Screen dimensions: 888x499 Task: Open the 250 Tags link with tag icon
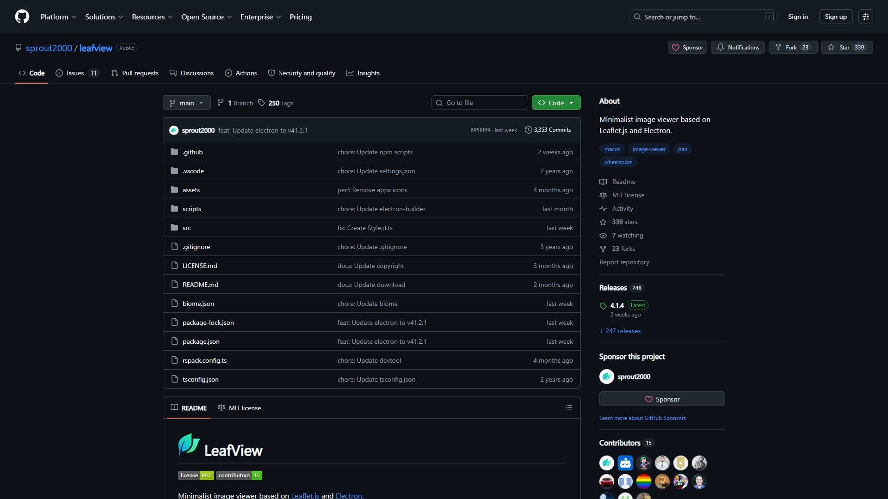276,103
